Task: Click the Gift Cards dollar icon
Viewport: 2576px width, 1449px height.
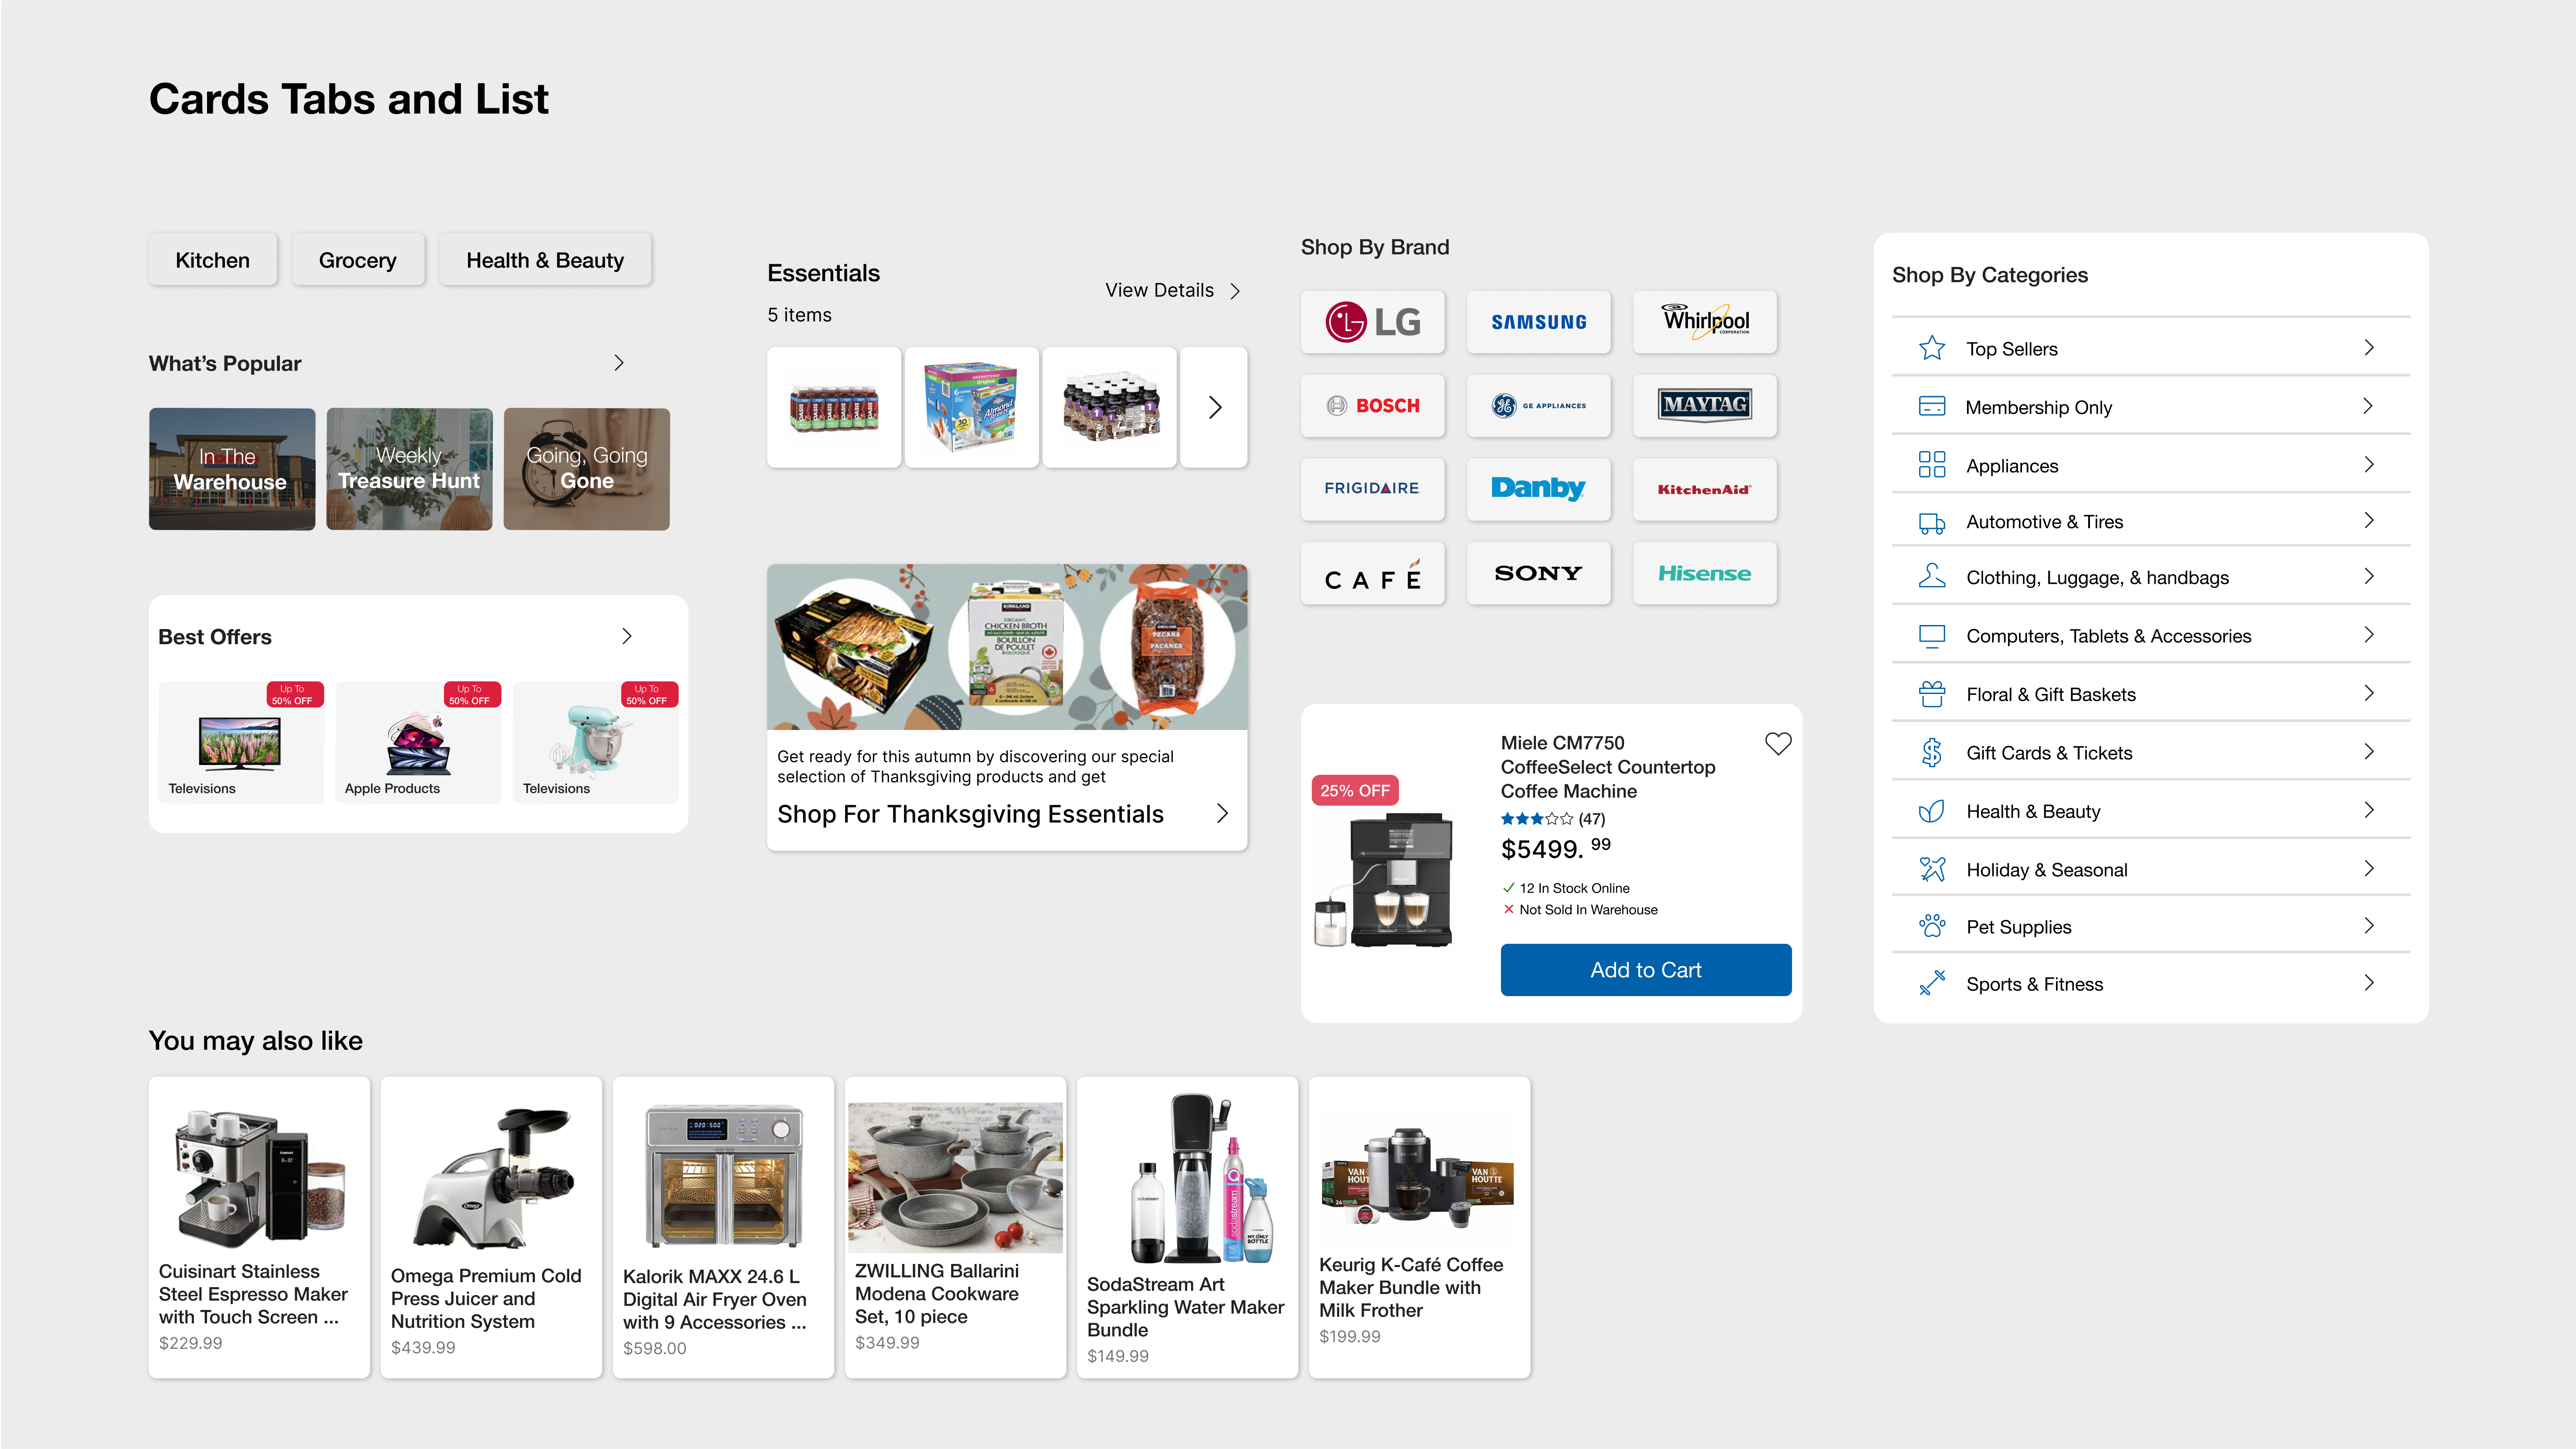Action: click(x=1932, y=752)
